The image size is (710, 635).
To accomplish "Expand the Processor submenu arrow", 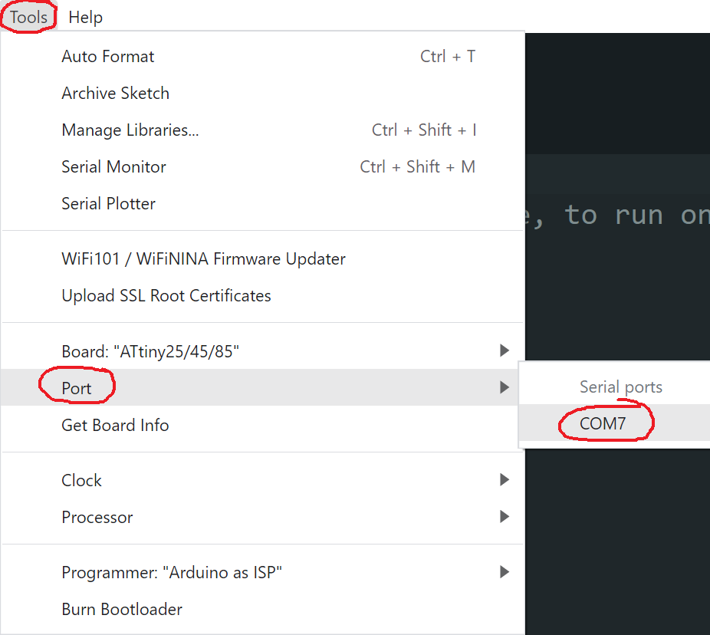I will [x=504, y=517].
